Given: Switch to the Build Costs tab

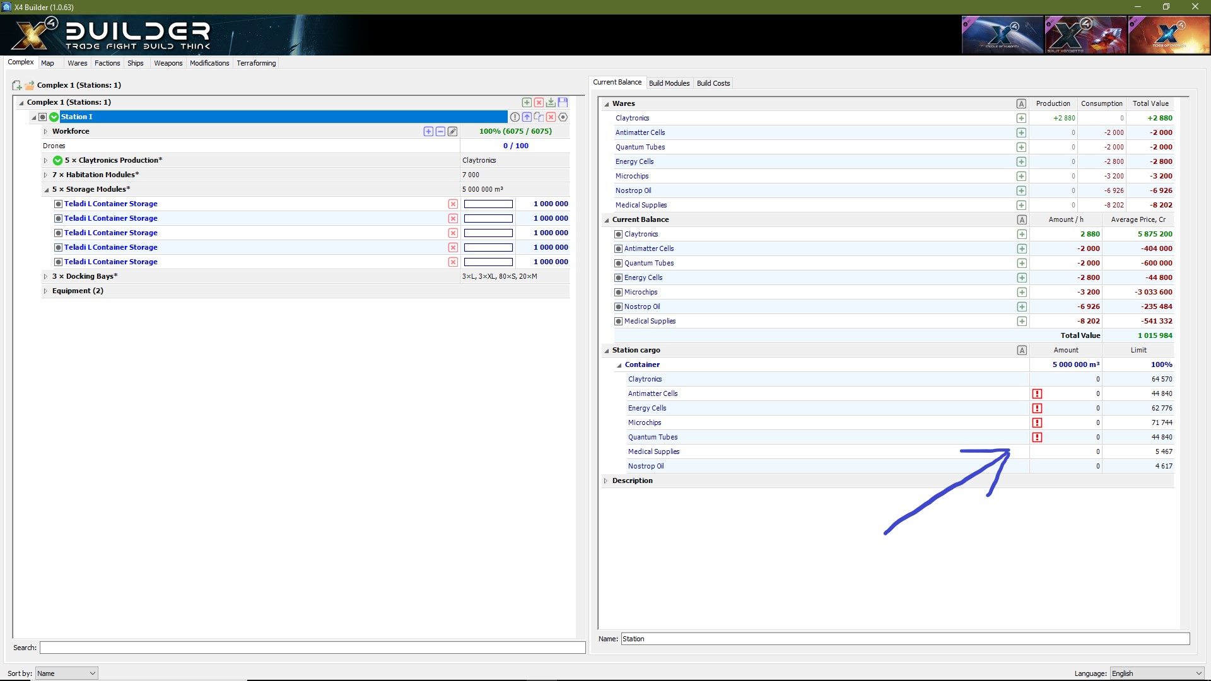Looking at the screenshot, I should (713, 83).
